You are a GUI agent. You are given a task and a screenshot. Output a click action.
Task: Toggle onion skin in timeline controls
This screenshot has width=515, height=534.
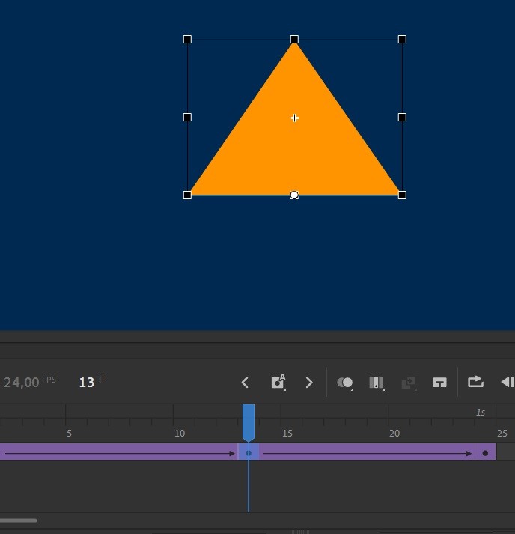click(345, 383)
